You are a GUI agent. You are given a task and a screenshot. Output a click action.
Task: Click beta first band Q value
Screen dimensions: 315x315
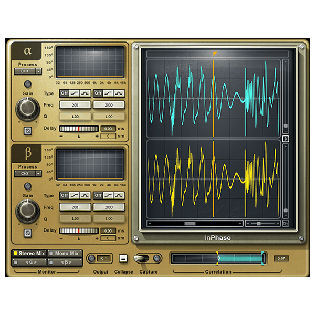75,218
